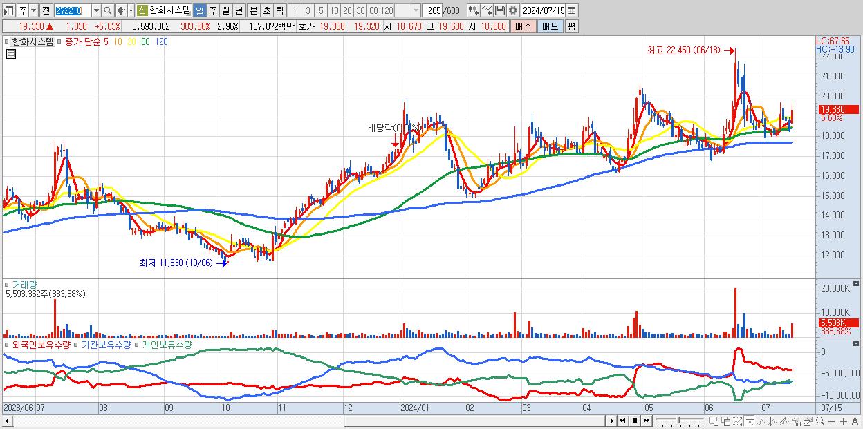Switch to the 분 minute chart
This screenshot has height=429, width=863.
(253, 10)
